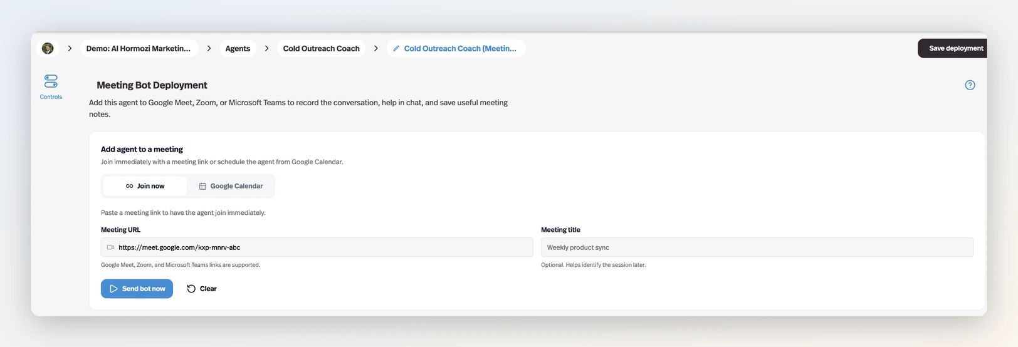
Task: Switch to the Google Calendar tab
Action: tap(231, 186)
